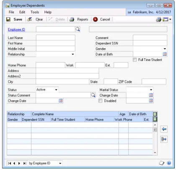Open the Help menu
The height and width of the screenshot is (170, 176).
pos(48,12)
